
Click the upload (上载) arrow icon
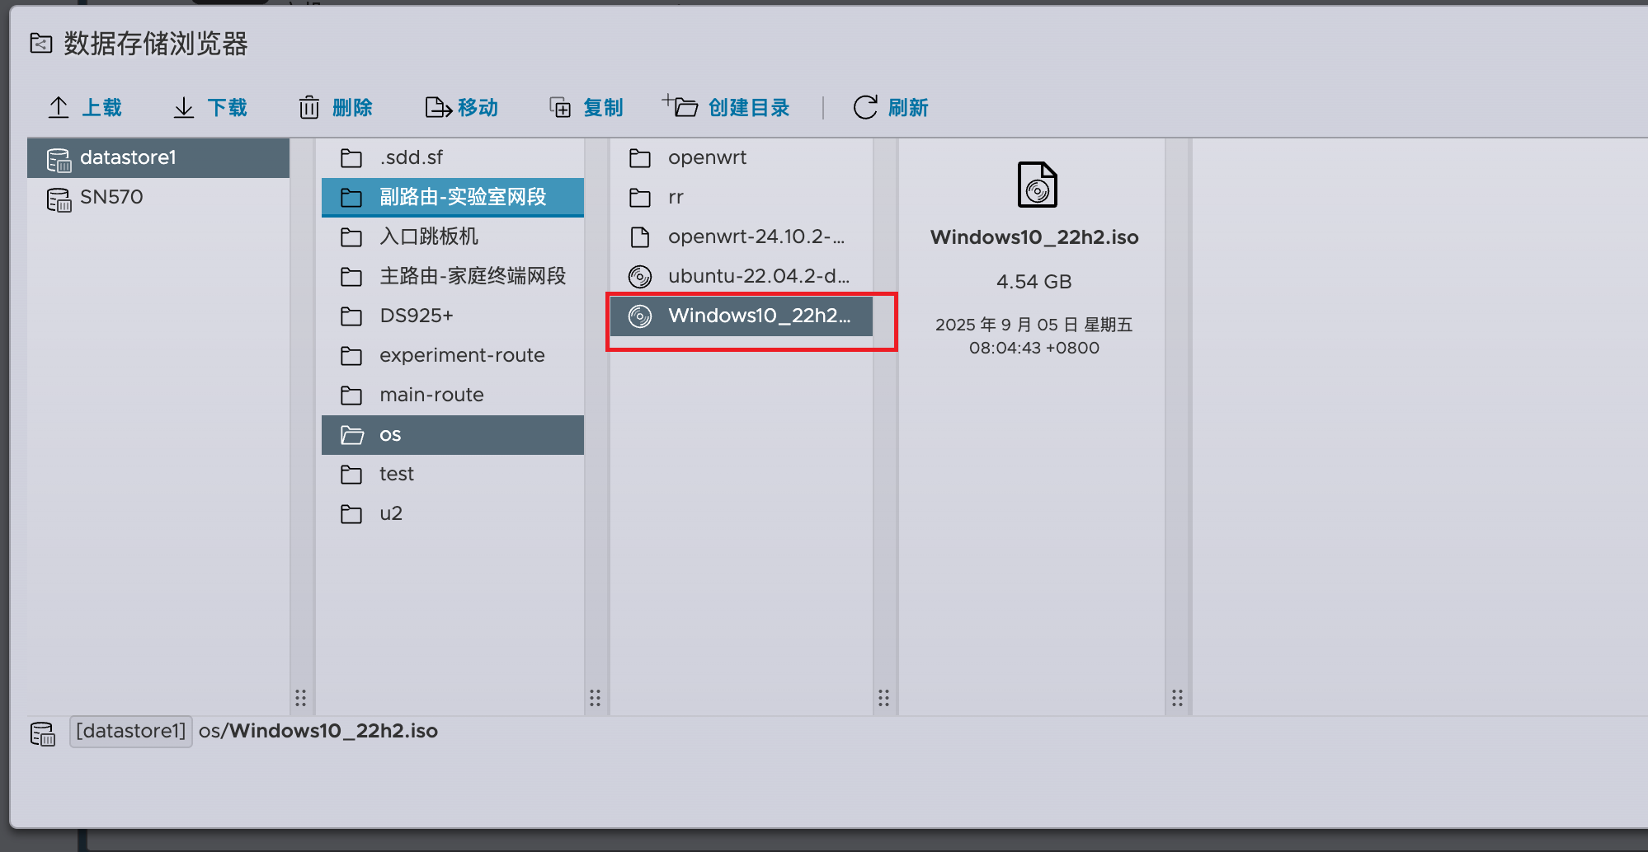pos(59,108)
